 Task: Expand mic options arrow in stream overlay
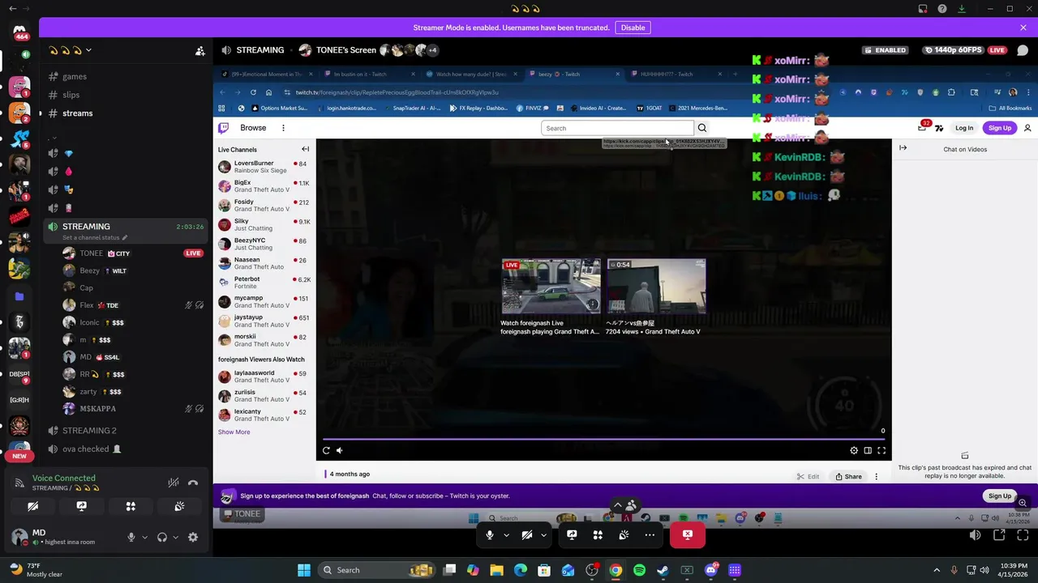tap(506, 534)
